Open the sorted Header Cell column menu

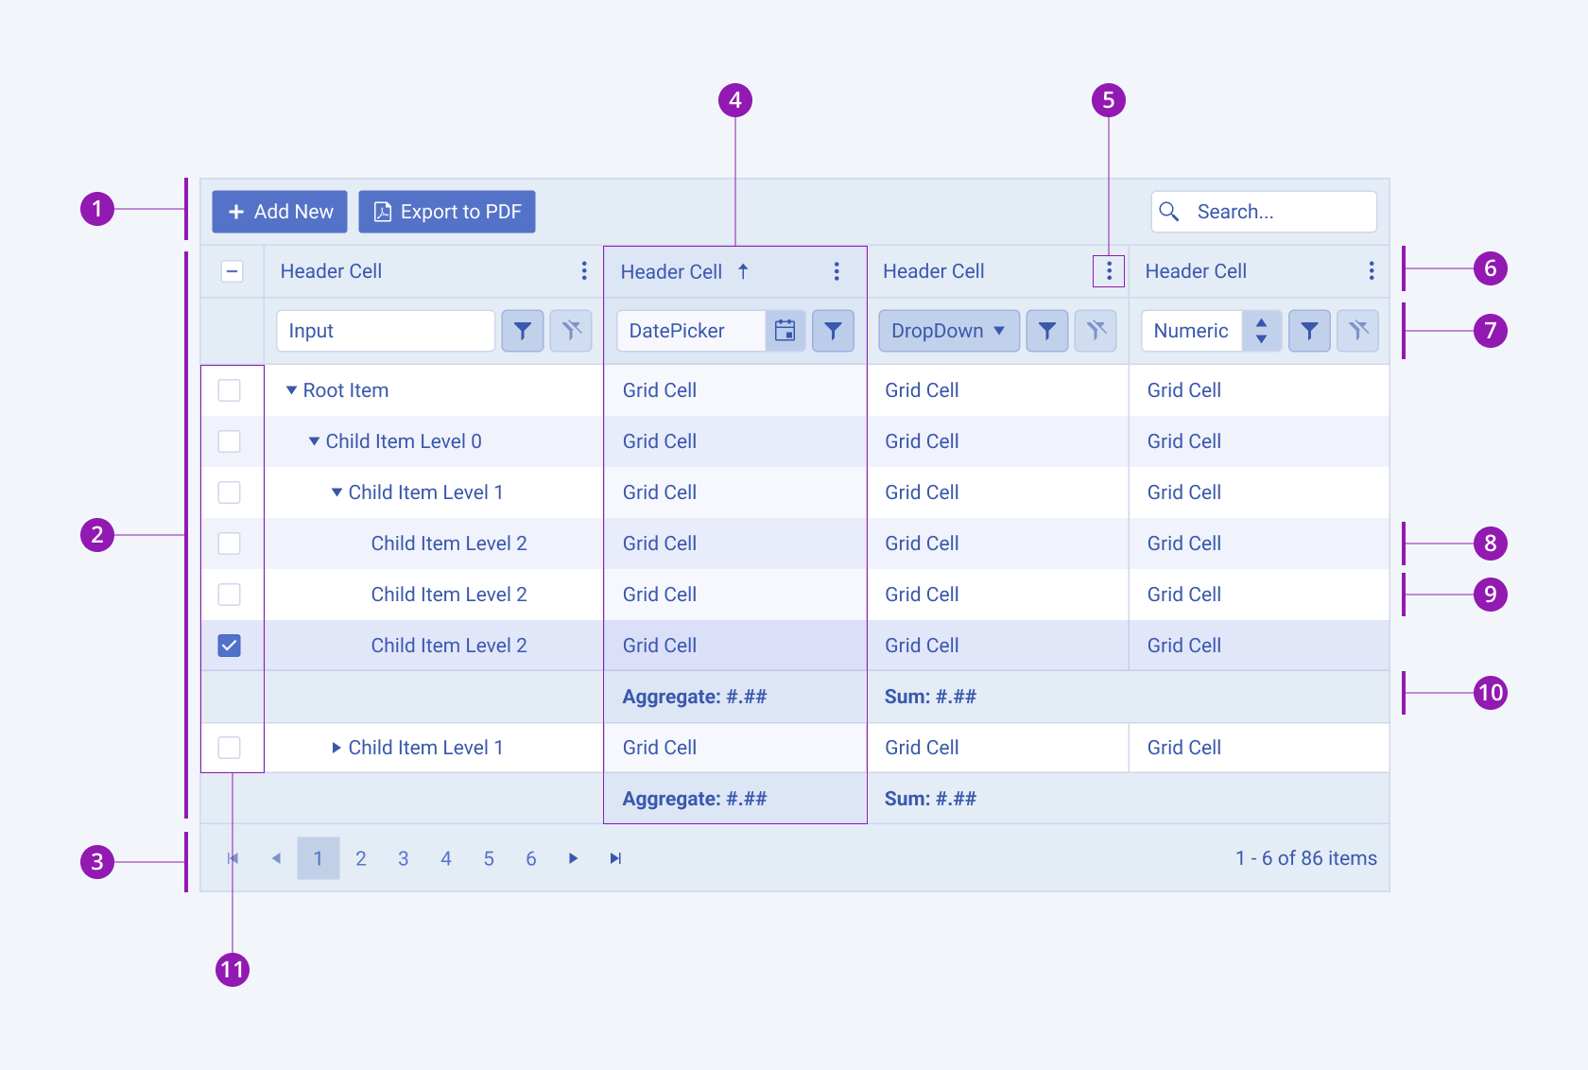click(x=837, y=272)
